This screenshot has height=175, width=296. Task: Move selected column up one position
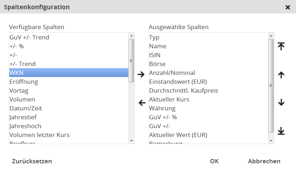pos(281,75)
